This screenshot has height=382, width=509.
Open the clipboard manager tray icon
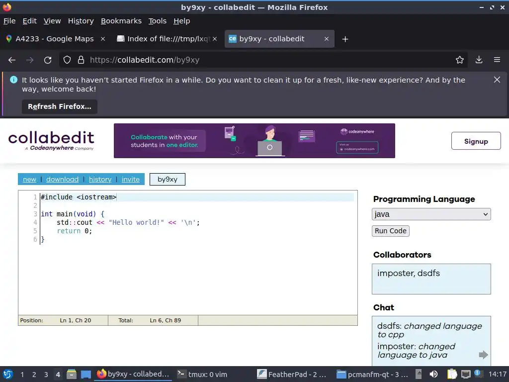(x=452, y=374)
